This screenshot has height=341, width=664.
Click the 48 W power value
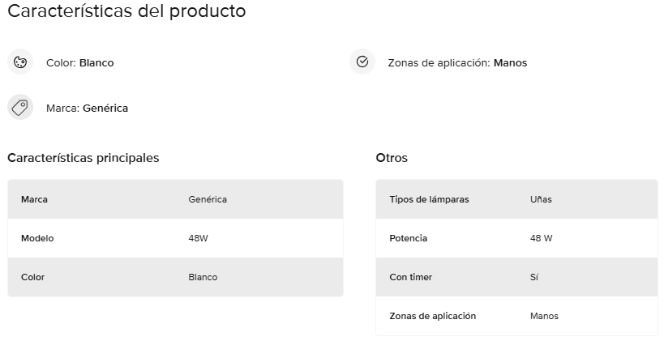[x=542, y=238]
